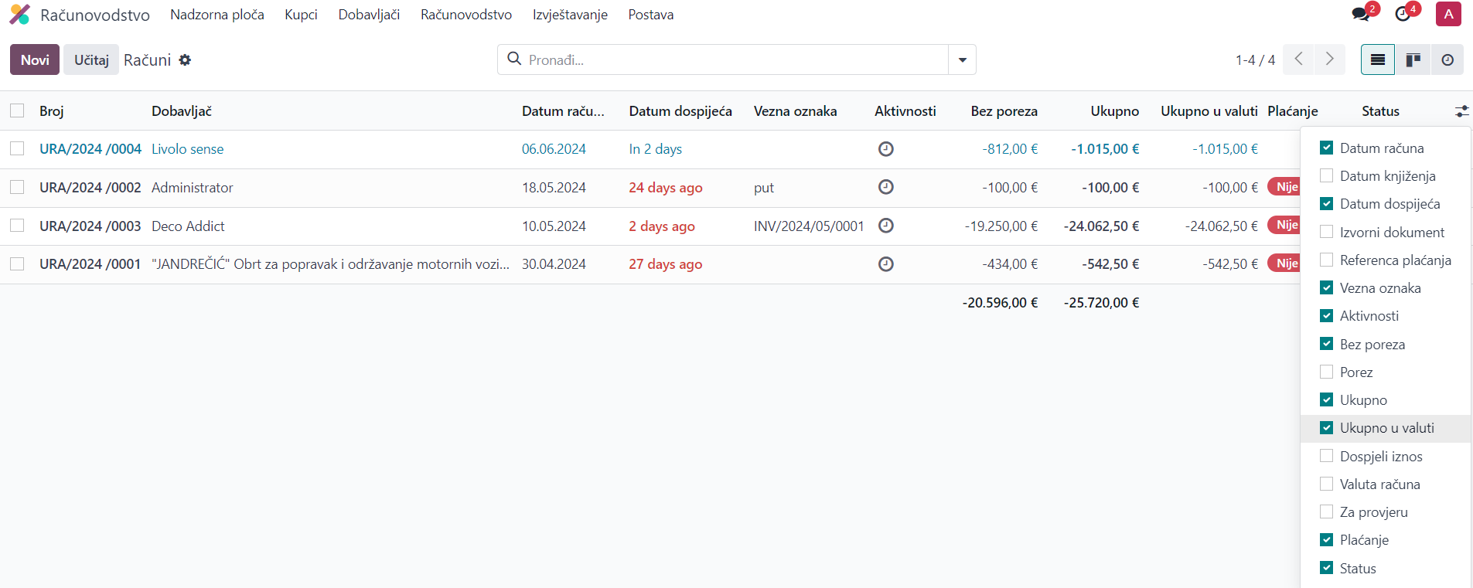Uncheck the Ukupno u valuti column
1473x588 pixels.
point(1327,428)
